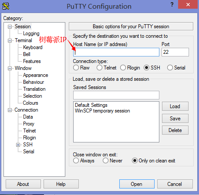Collapse the Terminal tree node
The width and height of the screenshot is (199, 195).
pos(10,40)
